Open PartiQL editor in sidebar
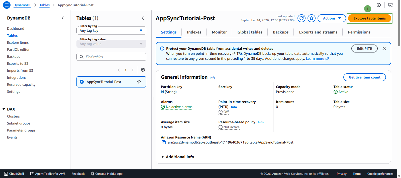401x178 pixels. (18, 49)
